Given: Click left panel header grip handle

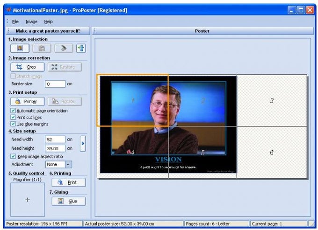Looking at the screenshot, I should pos(8,31).
